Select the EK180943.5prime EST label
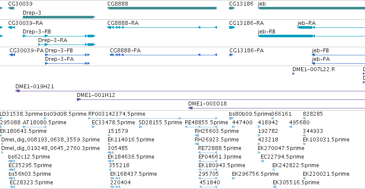The image size is (365, 189). click(222, 165)
